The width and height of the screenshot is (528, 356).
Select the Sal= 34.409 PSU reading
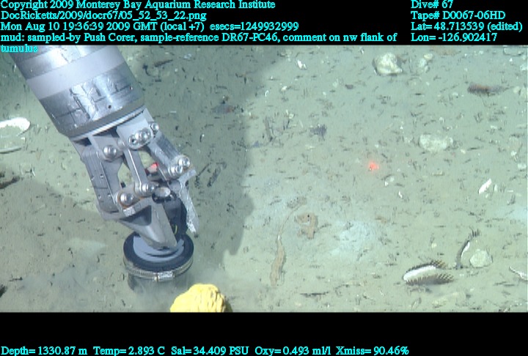pyautogui.click(x=210, y=351)
